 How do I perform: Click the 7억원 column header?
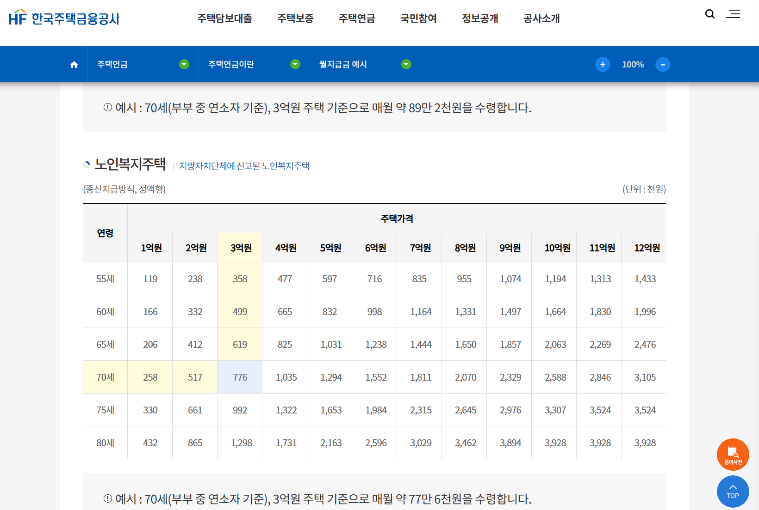click(x=419, y=248)
